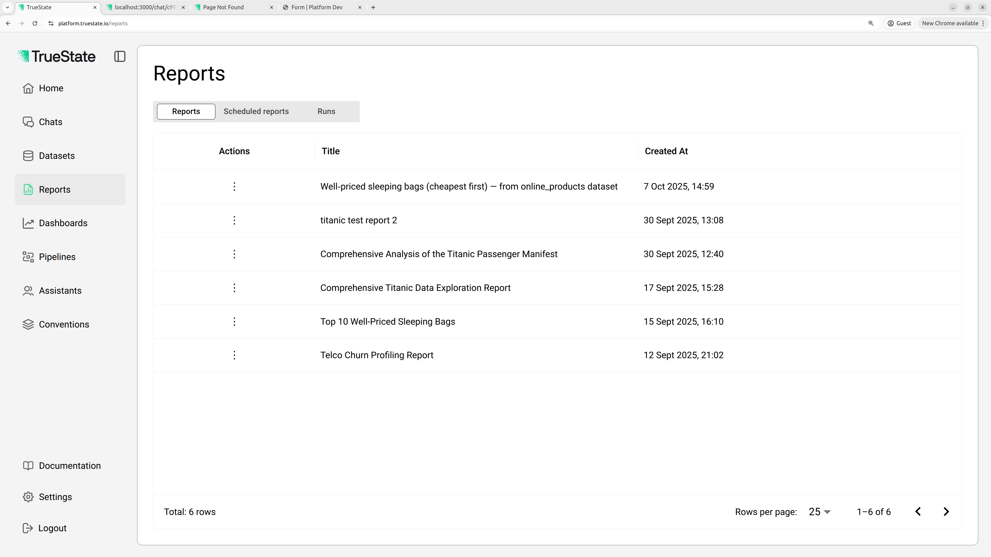The height and width of the screenshot is (557, 991).
Task: Navigate to Dashboards
Action: click(63, 223)
